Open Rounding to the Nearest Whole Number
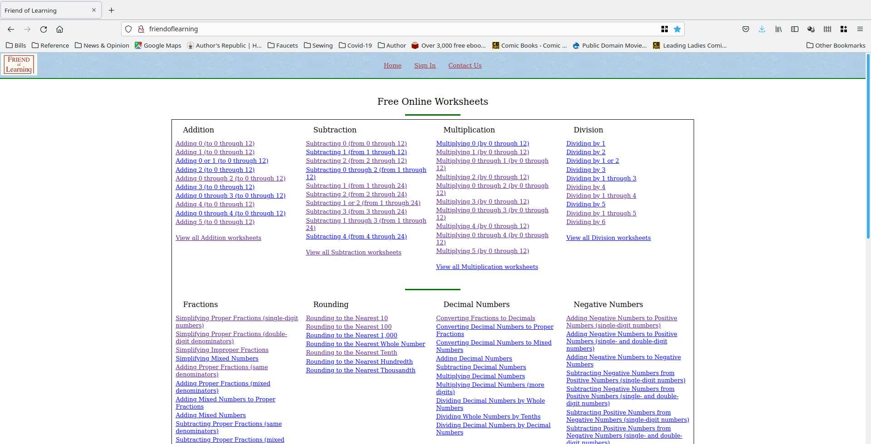The height and width of the screenshot is (444, 871). click(x=365, y=344)
